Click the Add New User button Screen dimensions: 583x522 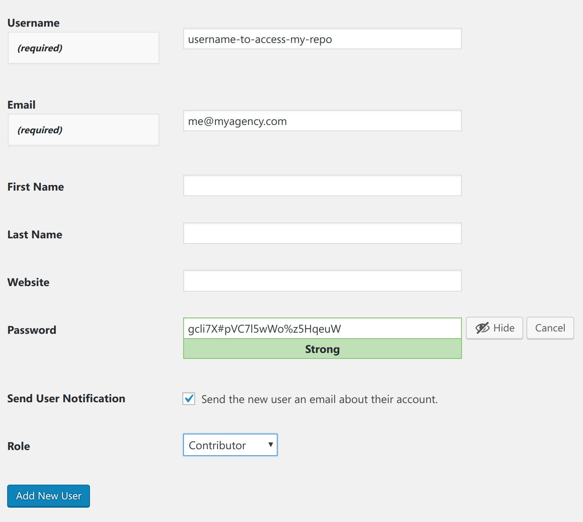click(49, 496)
